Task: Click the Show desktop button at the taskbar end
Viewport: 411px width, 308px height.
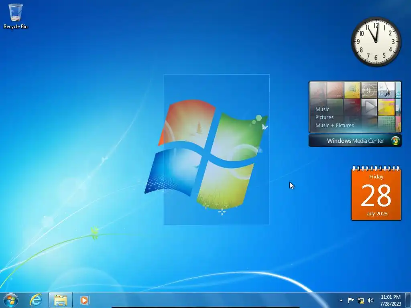Action: (408, 300)
